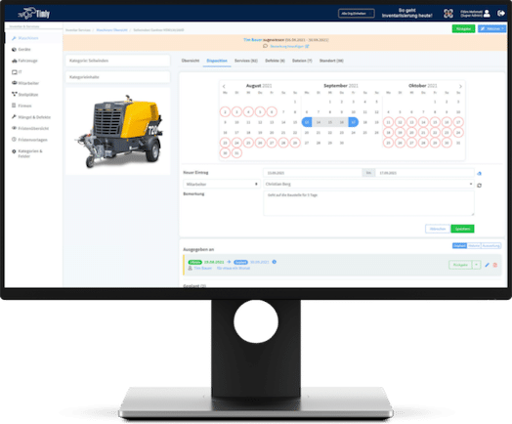This screenshot has height=424, width=512.
Task: Click the machine product image
Action: tap(118, 131)
